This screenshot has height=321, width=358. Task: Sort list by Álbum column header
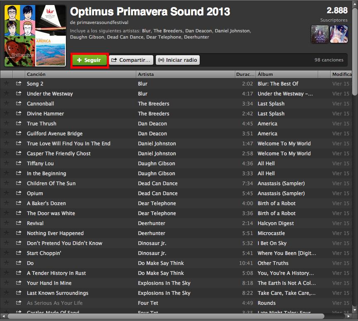pyautogui.click(x=287, y=74)
